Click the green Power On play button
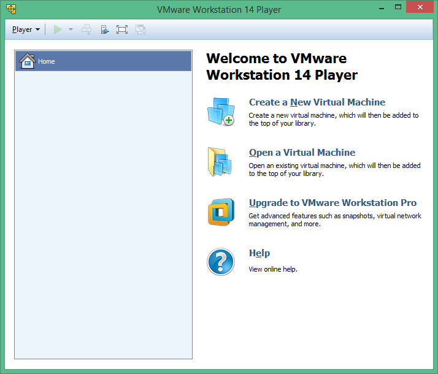The height and width of the screenshot is (374, 438). pos(58,29)
